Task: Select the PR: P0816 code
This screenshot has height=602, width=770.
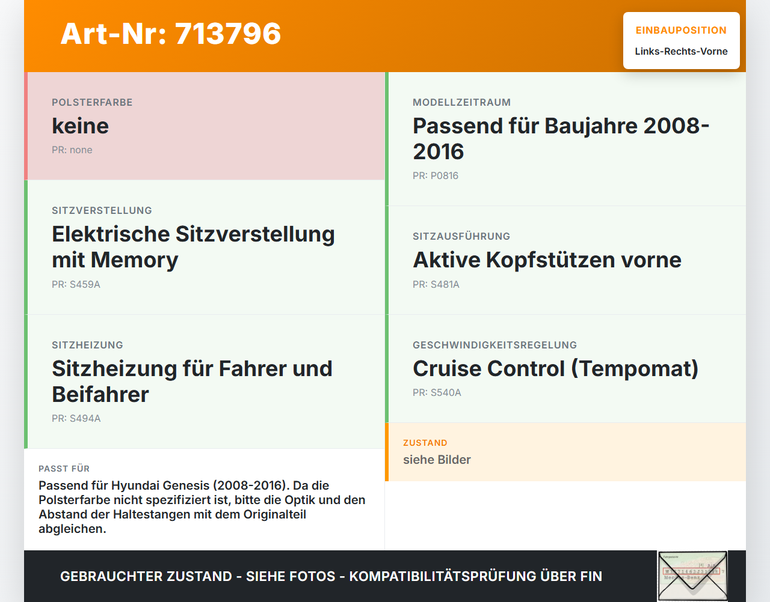Action: [x=436, y=175]
